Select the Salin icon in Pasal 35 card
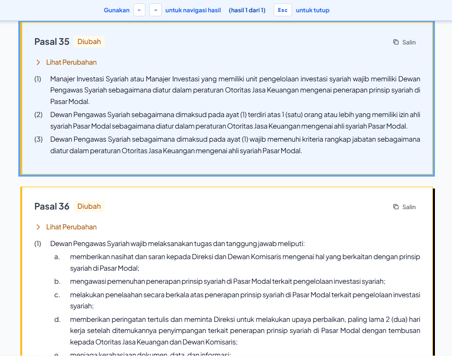The image size is (452, 356). 396,42
